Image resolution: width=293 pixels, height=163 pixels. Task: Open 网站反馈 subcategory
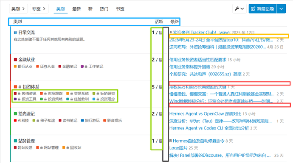pos(23,148)
